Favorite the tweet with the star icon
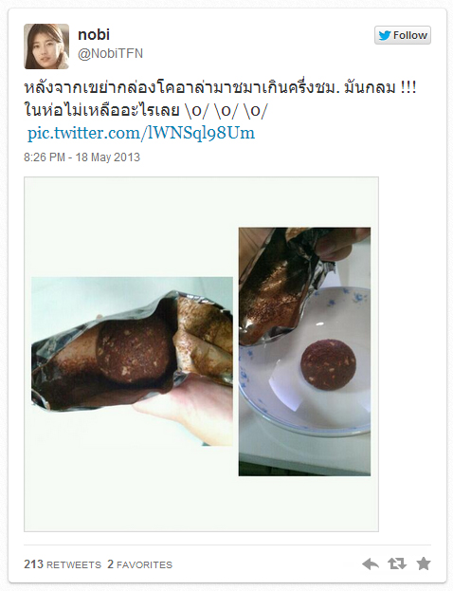The image size is (453, 591). coord(424,563)
